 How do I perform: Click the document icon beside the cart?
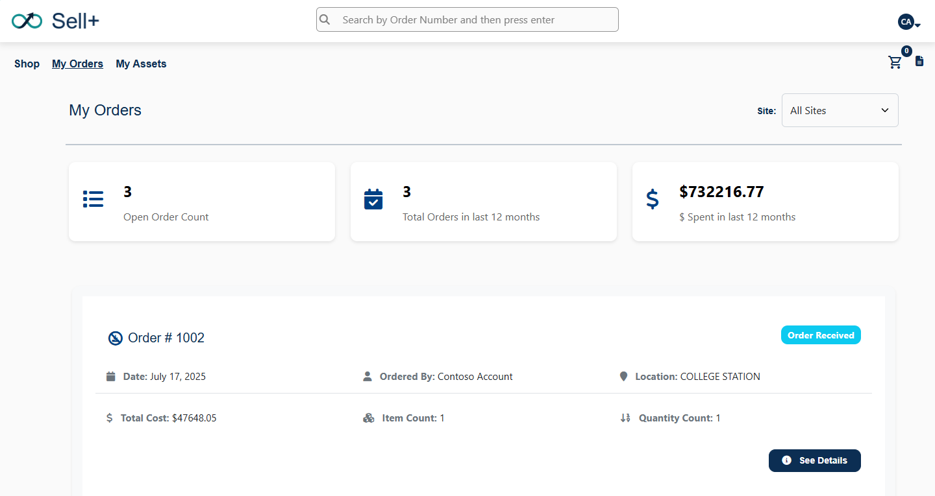coord(919,61)
